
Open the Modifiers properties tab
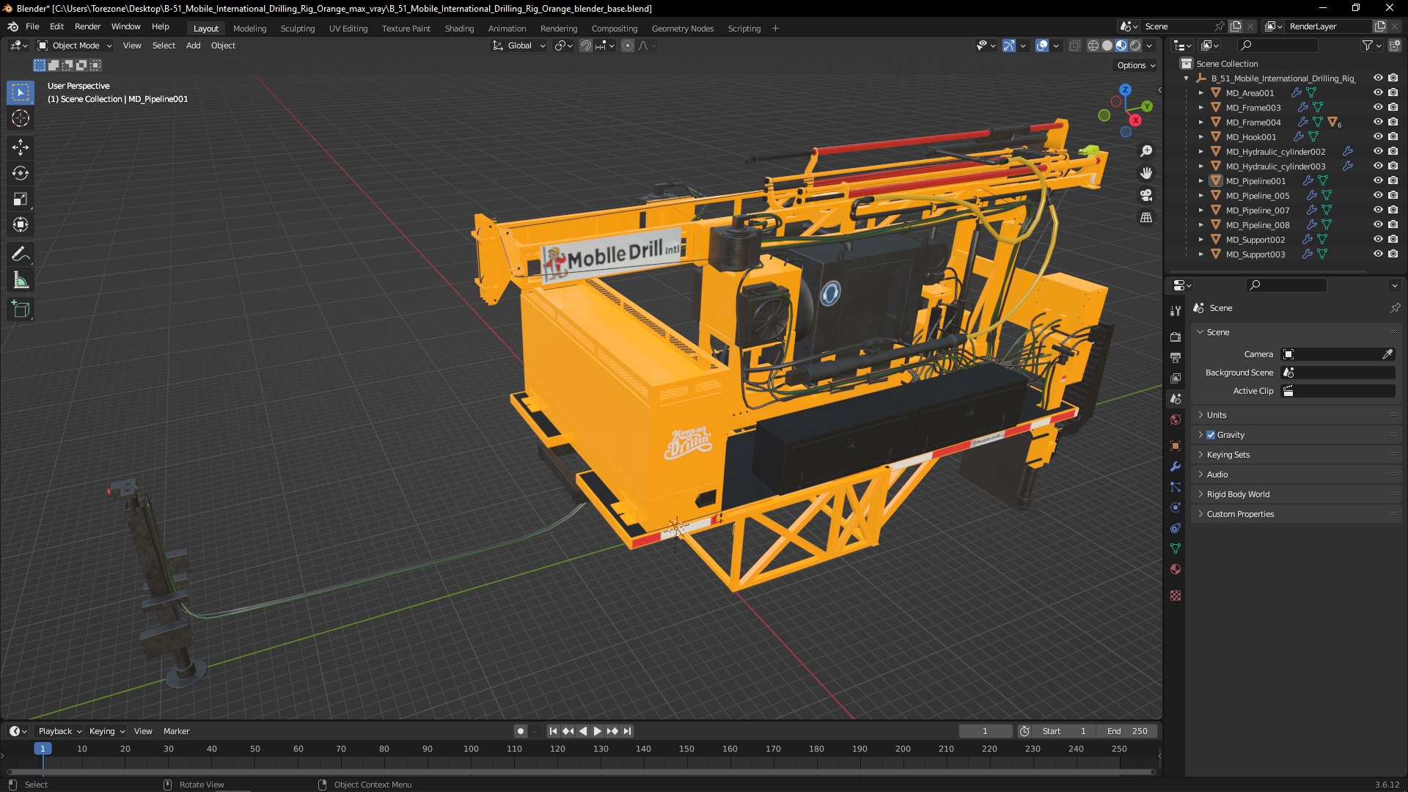point(1176,466)
